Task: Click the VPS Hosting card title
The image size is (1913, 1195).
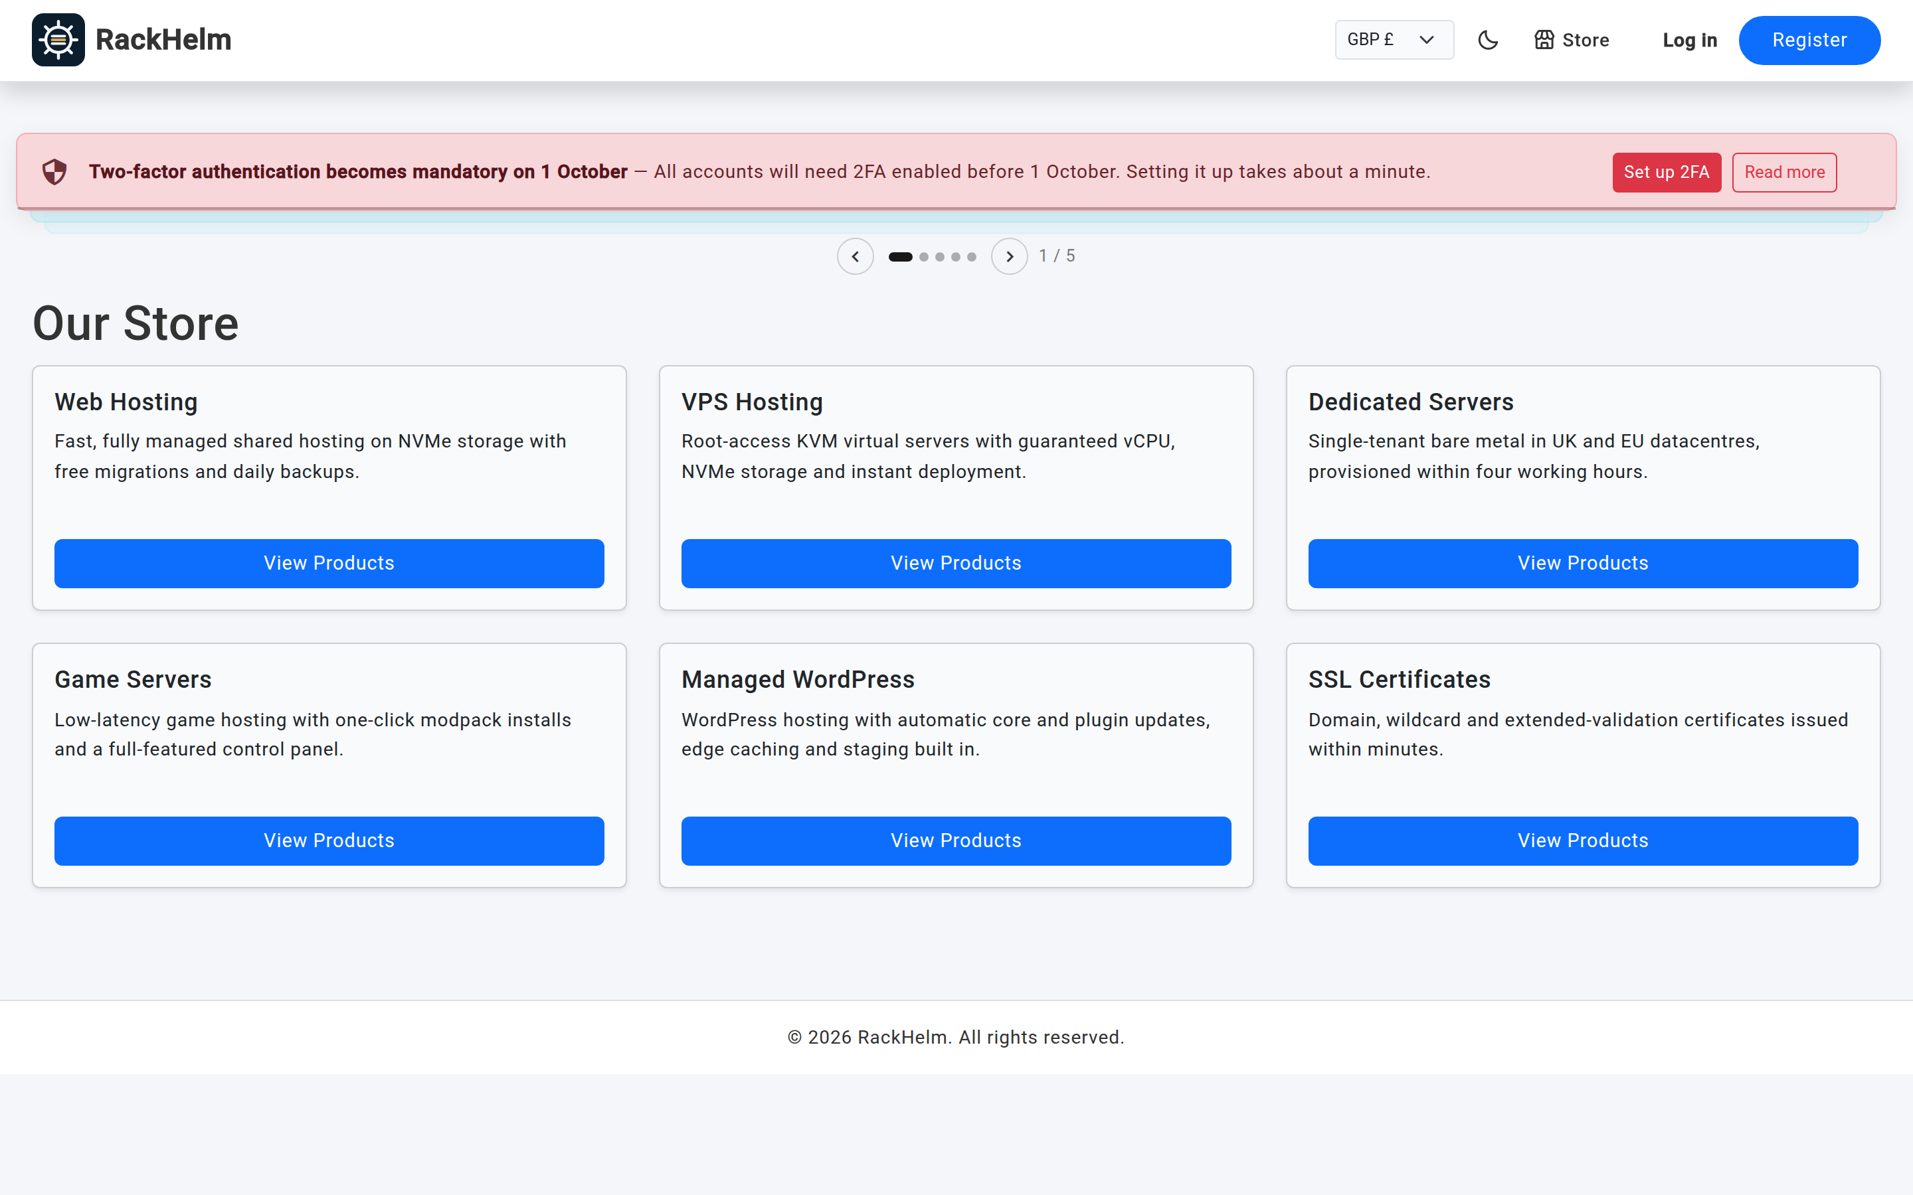Action: (x=752, y=402)
